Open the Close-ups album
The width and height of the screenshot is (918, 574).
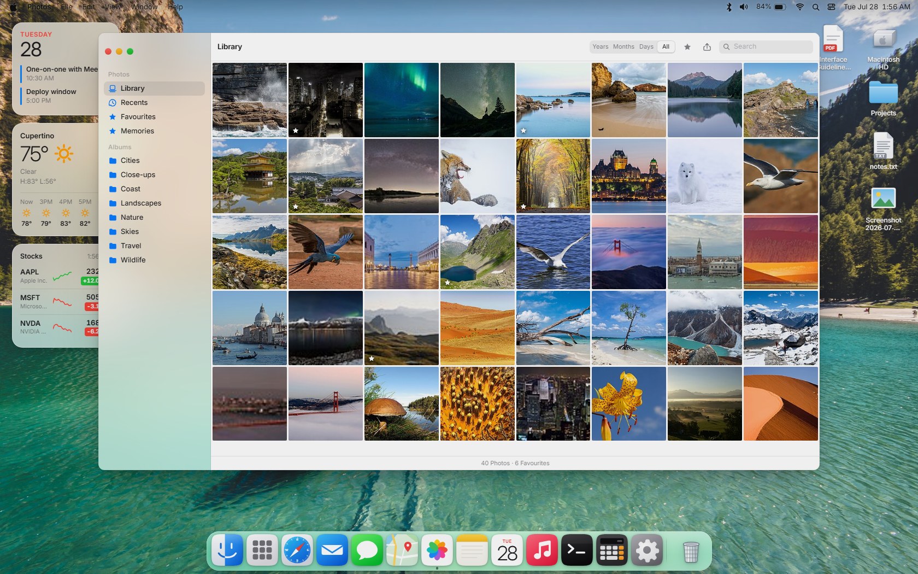[154, 175]
